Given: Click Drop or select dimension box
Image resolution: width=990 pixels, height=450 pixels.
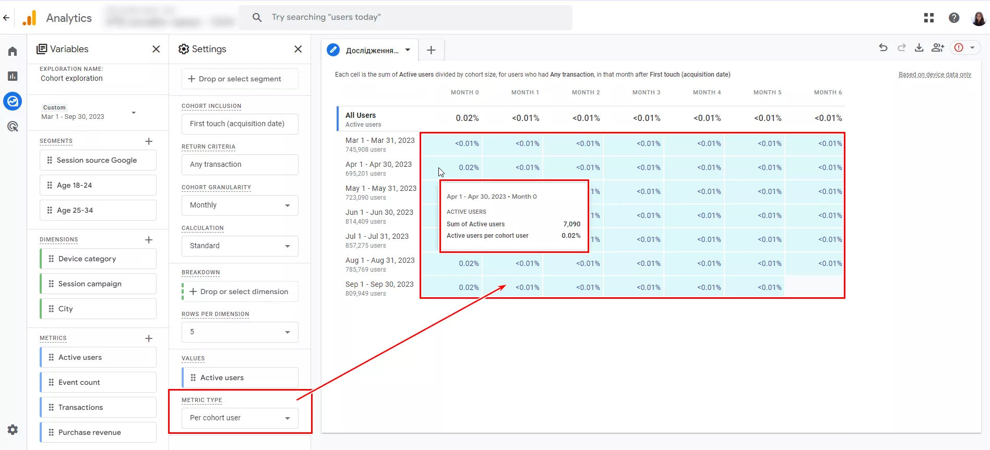Looking at the screenshot, I should tap(240, 291).
